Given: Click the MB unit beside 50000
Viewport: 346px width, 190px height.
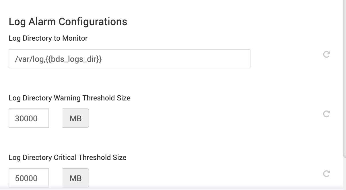Looking at the screenshot, I should 76,178.
